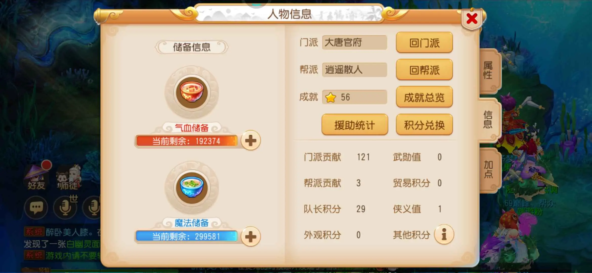Click the gold star achievement icon
Image resolution: width=592 pixels, height=273 pixels.
click(330, 97)
